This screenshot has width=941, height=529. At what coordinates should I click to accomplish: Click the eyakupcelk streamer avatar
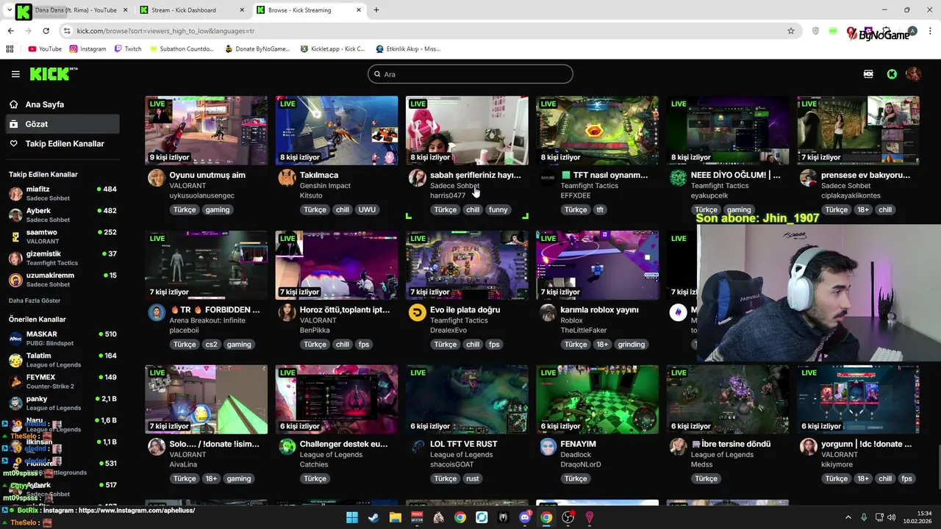click(678, 178)
